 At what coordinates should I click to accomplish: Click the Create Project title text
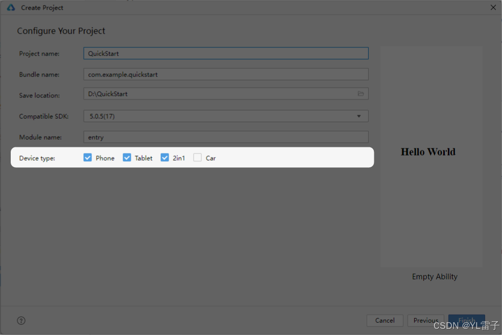[x=42, y=8]
